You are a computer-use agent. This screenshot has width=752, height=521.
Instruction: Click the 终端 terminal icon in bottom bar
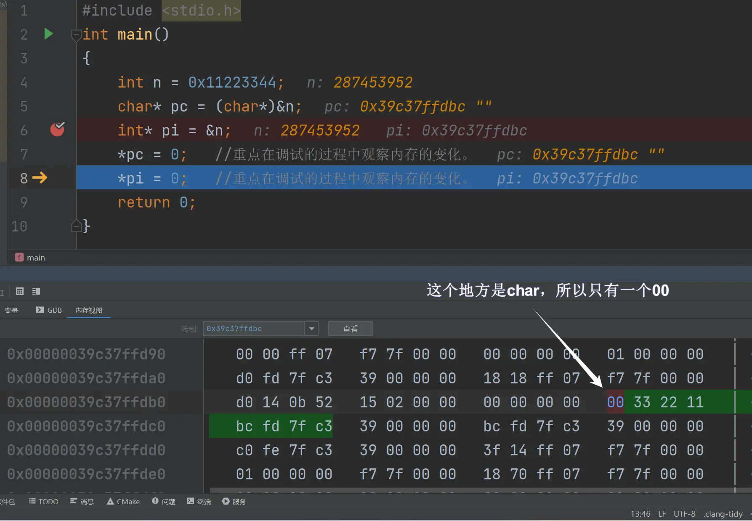(x=191, y=501)
